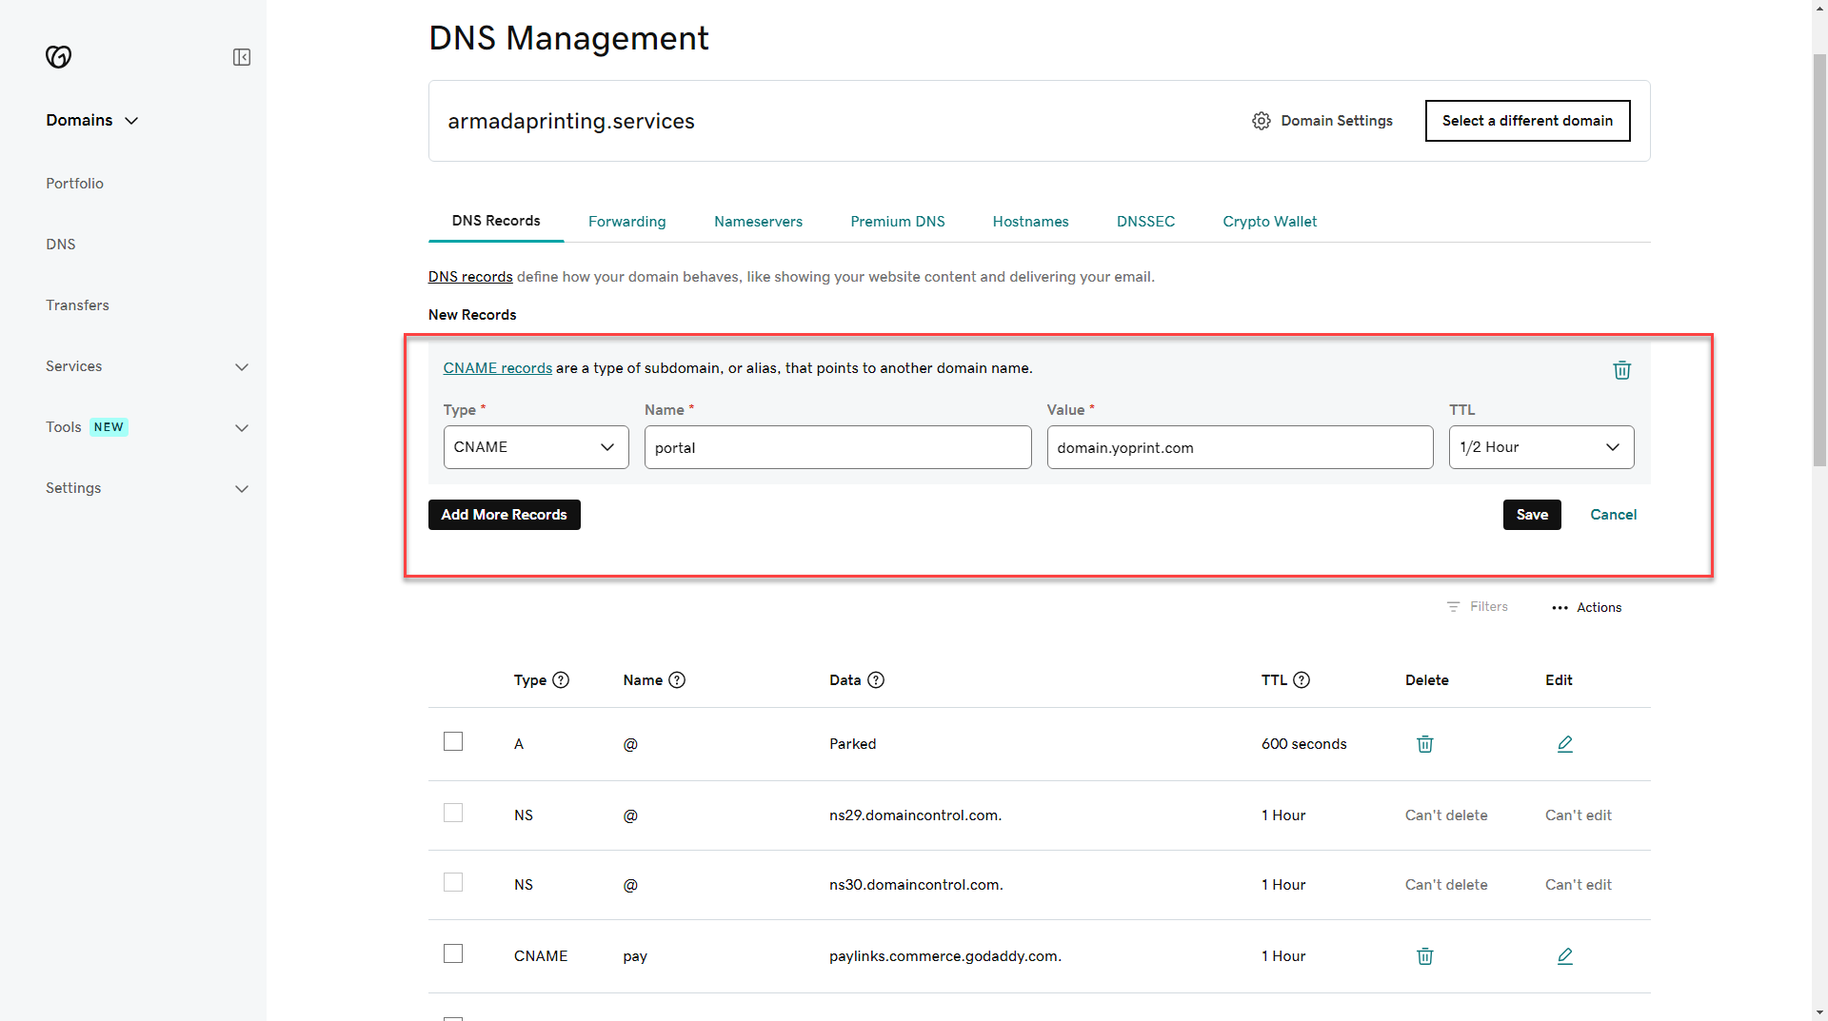Click the GoDaddy logo icon
This screenshot has height=1021, width=1828.
tap(58, 57)
